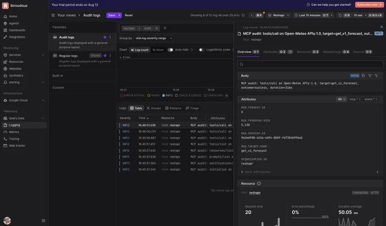
Task: Open the Websites sidebar item
Action: coord(15,69)
